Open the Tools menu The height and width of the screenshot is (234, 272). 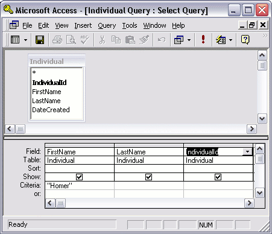[x=130, y=25]
